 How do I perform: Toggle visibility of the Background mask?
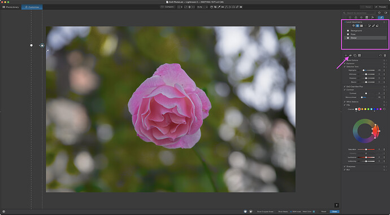click(348, 30)
